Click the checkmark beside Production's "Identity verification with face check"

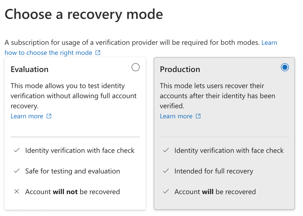pyautogui.click(x=166, y=150)
